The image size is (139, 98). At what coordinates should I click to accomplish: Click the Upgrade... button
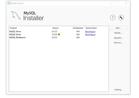click(x=118, y=38)
